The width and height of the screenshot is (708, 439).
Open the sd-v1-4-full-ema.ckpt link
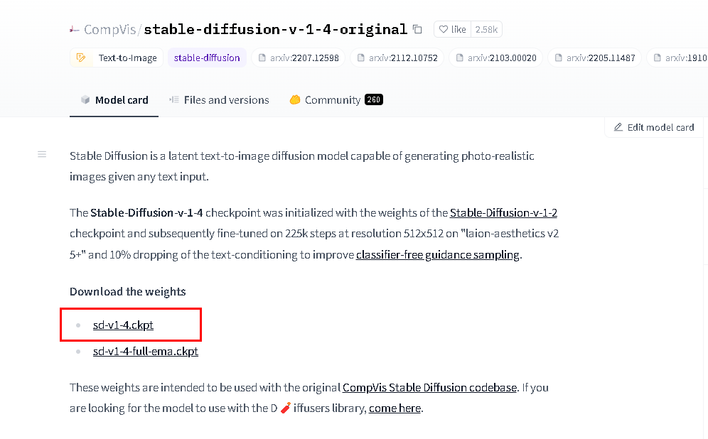click(146, 351)
